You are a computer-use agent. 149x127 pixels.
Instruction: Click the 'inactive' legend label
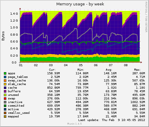click(x=15, y=102)
